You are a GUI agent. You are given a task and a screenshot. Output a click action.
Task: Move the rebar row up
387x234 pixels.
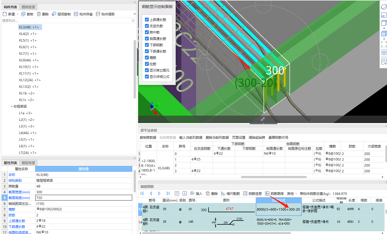tap(177, 194)
